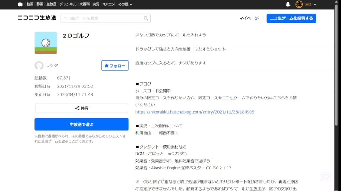Image resolution: width=341 pixels, height=191 pixels.
Task: Click the BGM credit line nc222593
Action: tap(161, 154)
